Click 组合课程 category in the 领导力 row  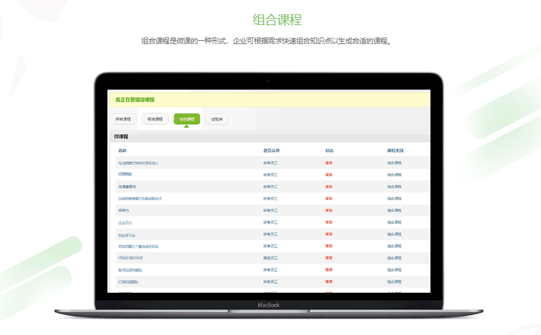[x=394, y=210]
